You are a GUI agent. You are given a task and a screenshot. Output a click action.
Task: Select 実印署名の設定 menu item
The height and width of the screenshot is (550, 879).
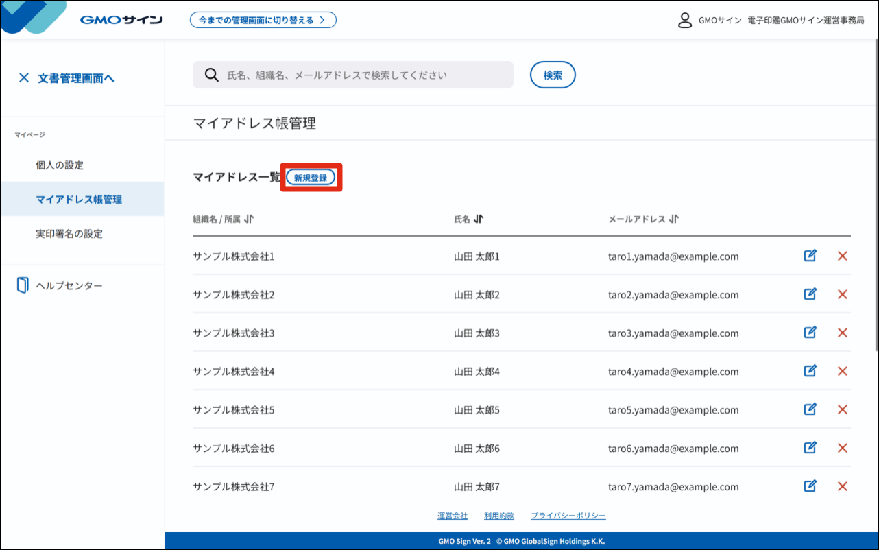(x=69, y=234)
